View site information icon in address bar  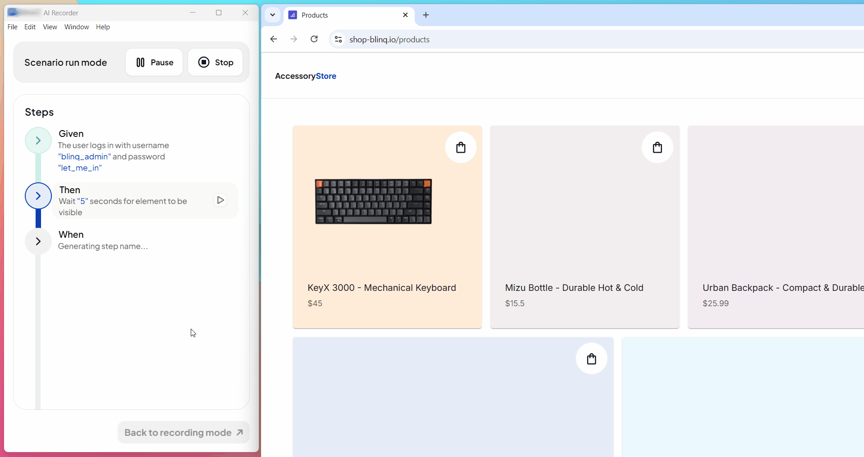click(338, 39)
